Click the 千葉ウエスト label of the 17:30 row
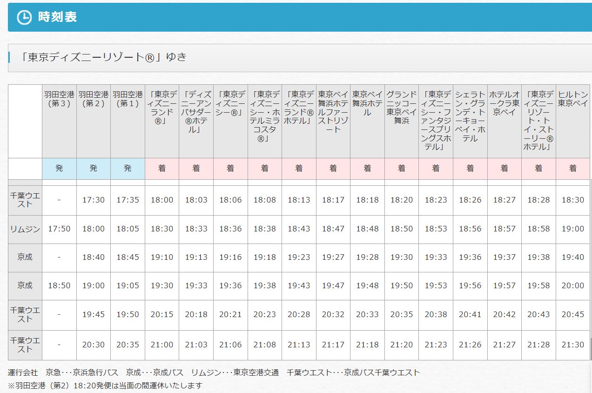Image resolution: width=592 pixels, height=393 pixels. [25, 200]
